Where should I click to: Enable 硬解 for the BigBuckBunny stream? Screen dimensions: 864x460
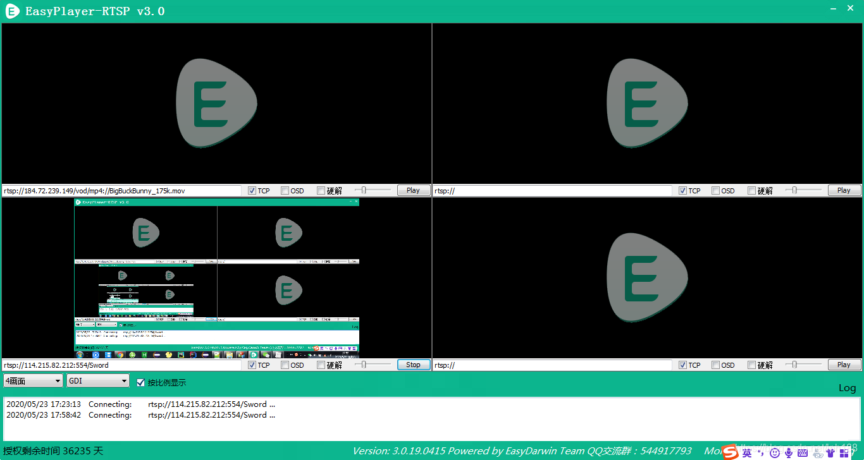point(321,190)
